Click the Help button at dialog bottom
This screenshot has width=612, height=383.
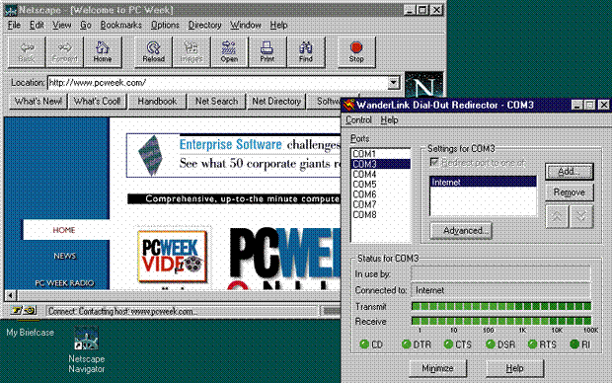[x=514, y=368]
